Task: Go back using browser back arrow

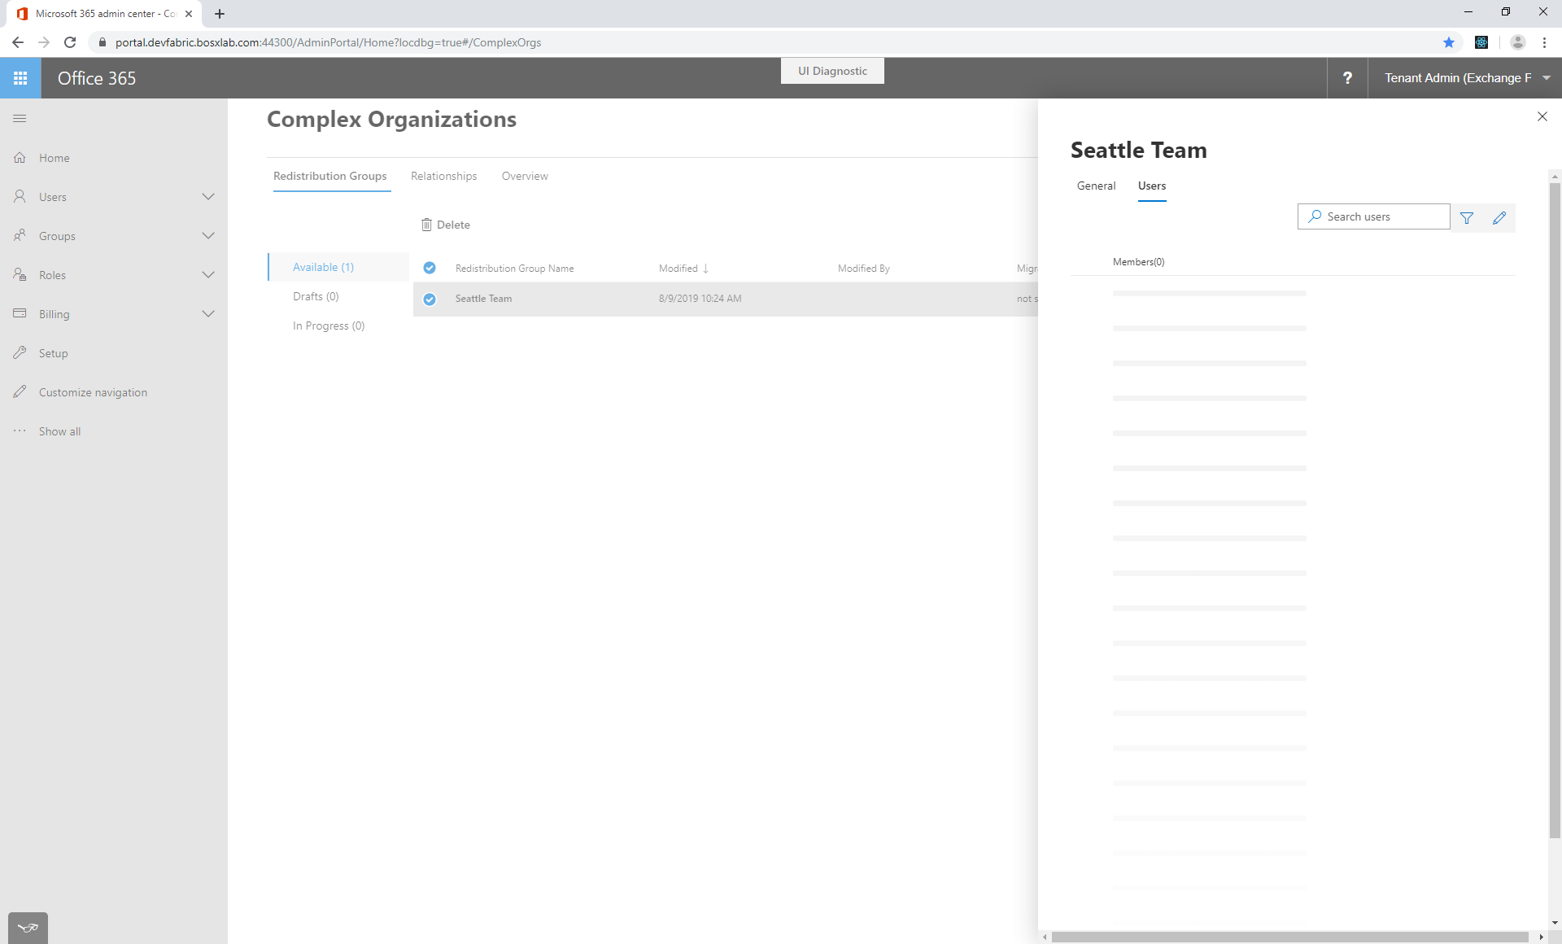Action: 18,42
